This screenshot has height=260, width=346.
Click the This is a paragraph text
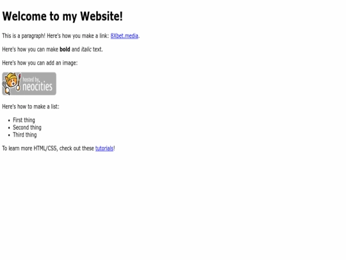24,36
